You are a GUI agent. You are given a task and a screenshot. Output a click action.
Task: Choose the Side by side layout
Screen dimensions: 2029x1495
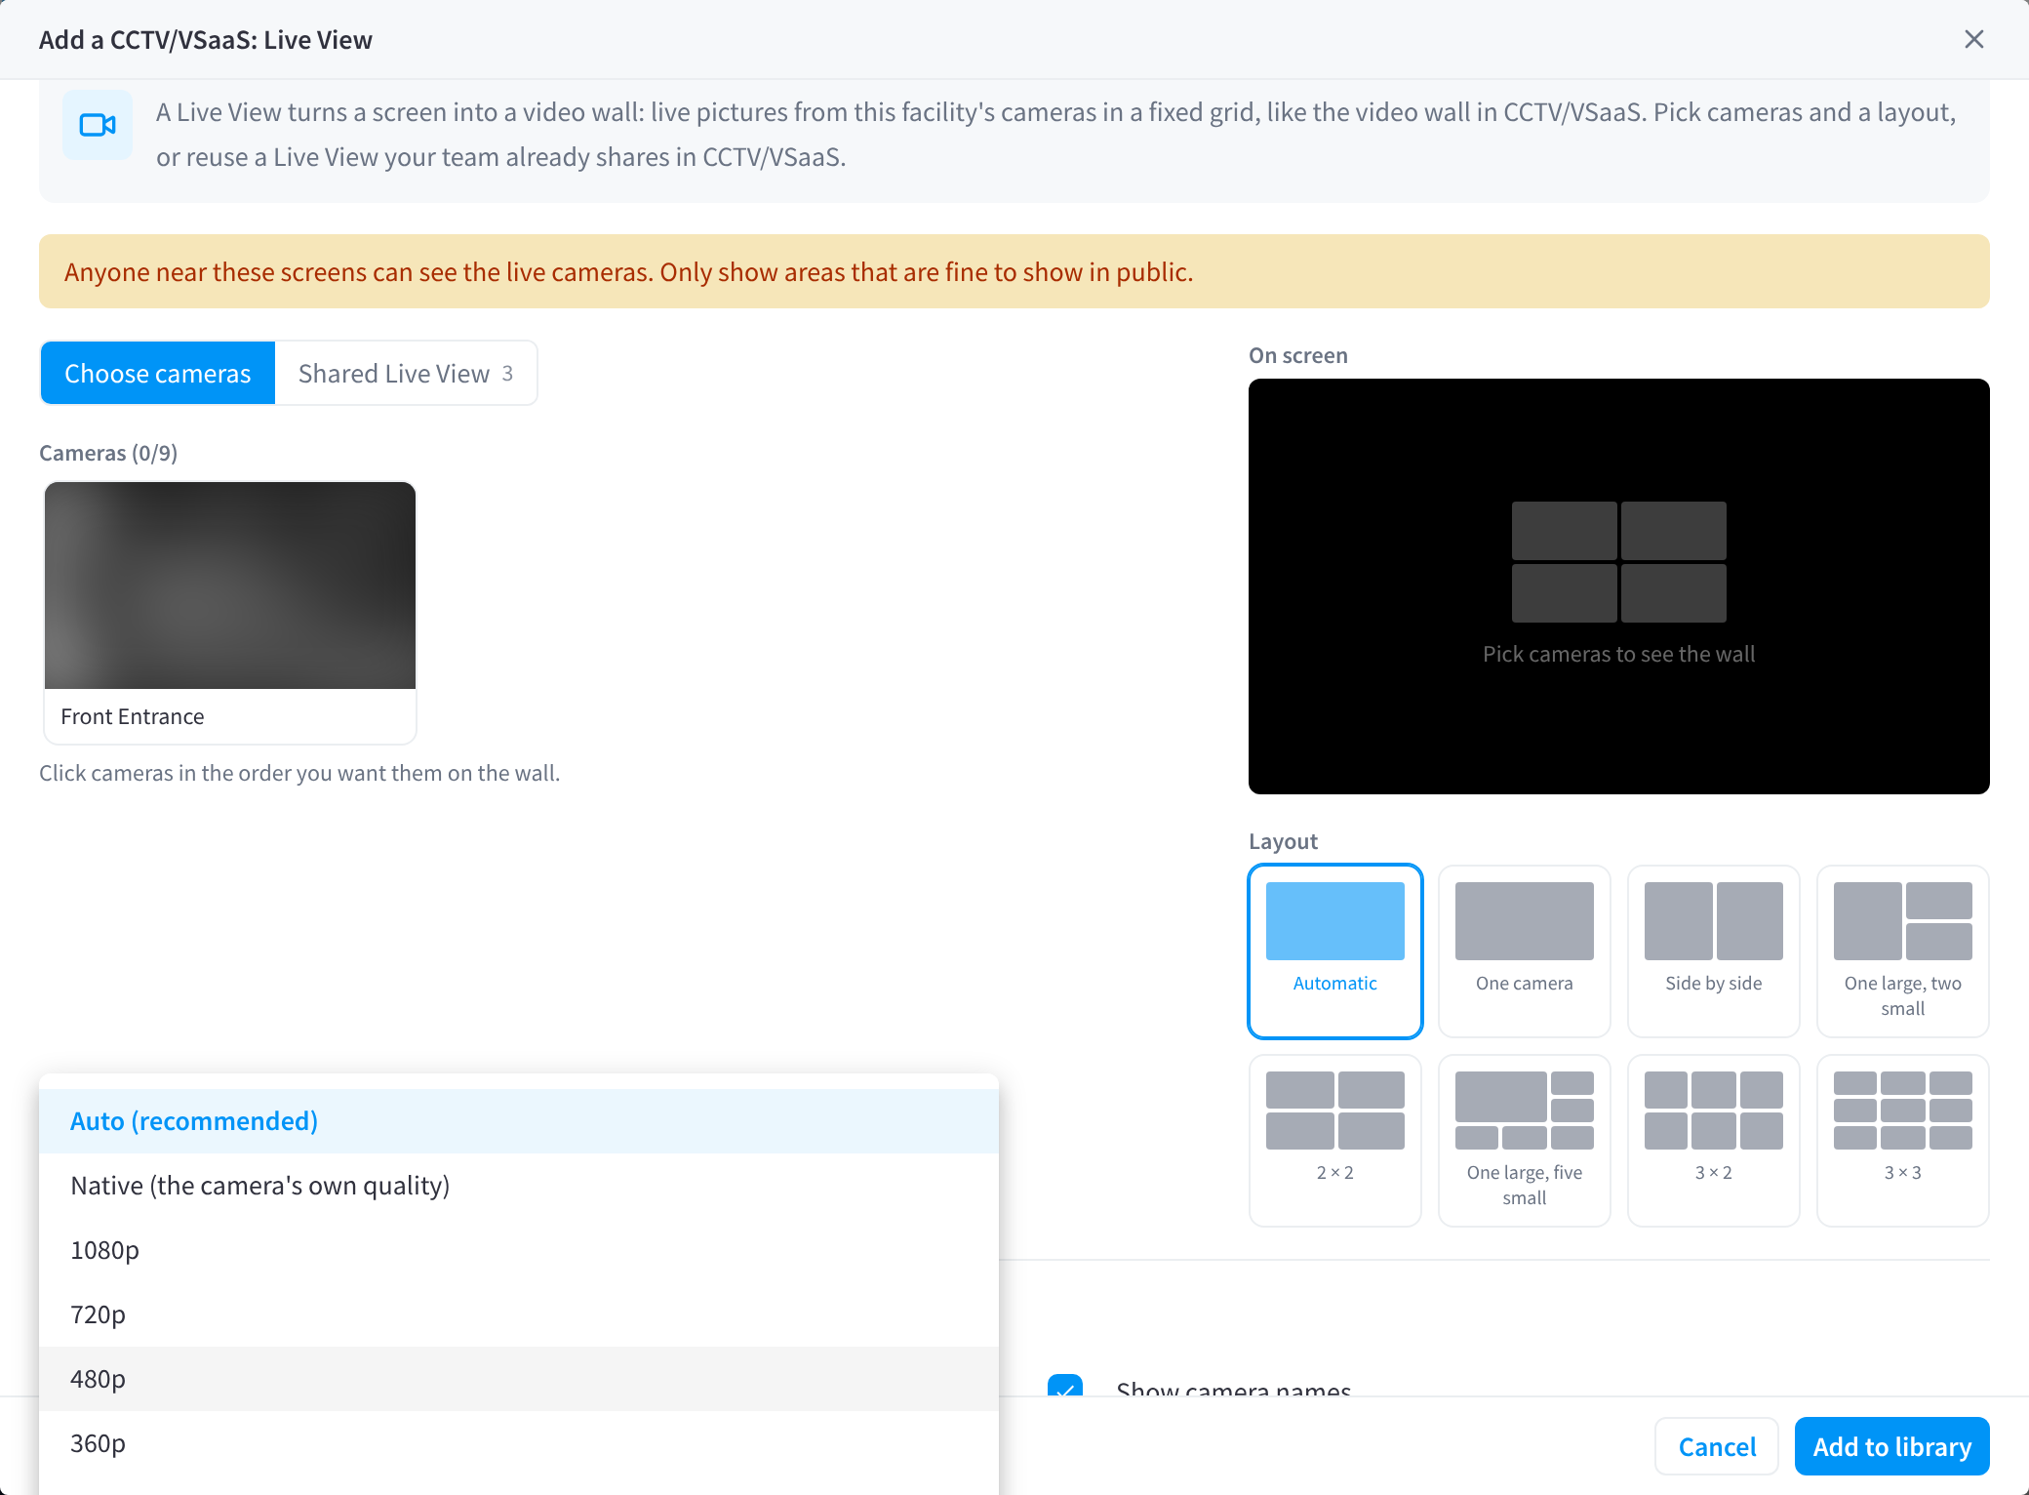click(1714, 951)
